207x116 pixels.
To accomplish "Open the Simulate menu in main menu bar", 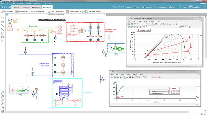I will click(29, 4).
